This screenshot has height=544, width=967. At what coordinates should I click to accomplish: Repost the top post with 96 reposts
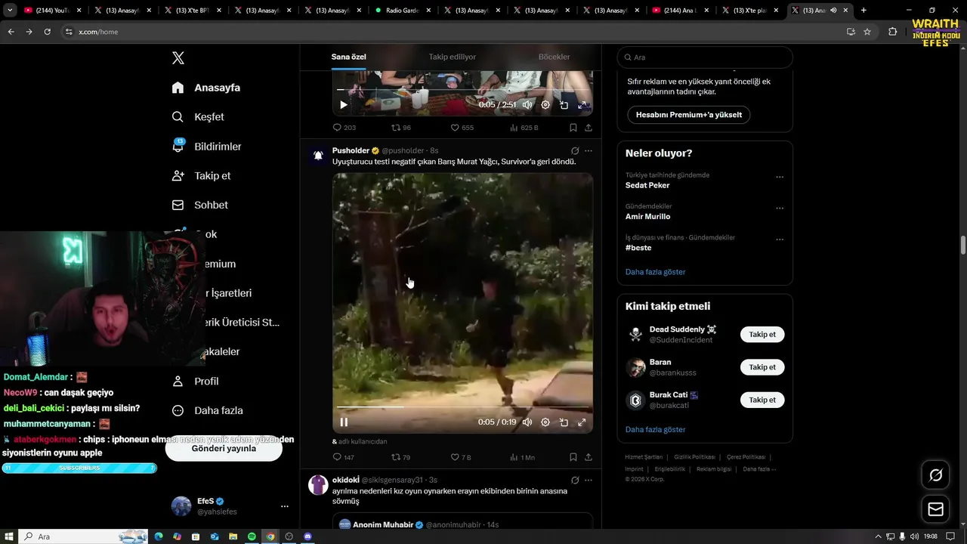[401, 128]
